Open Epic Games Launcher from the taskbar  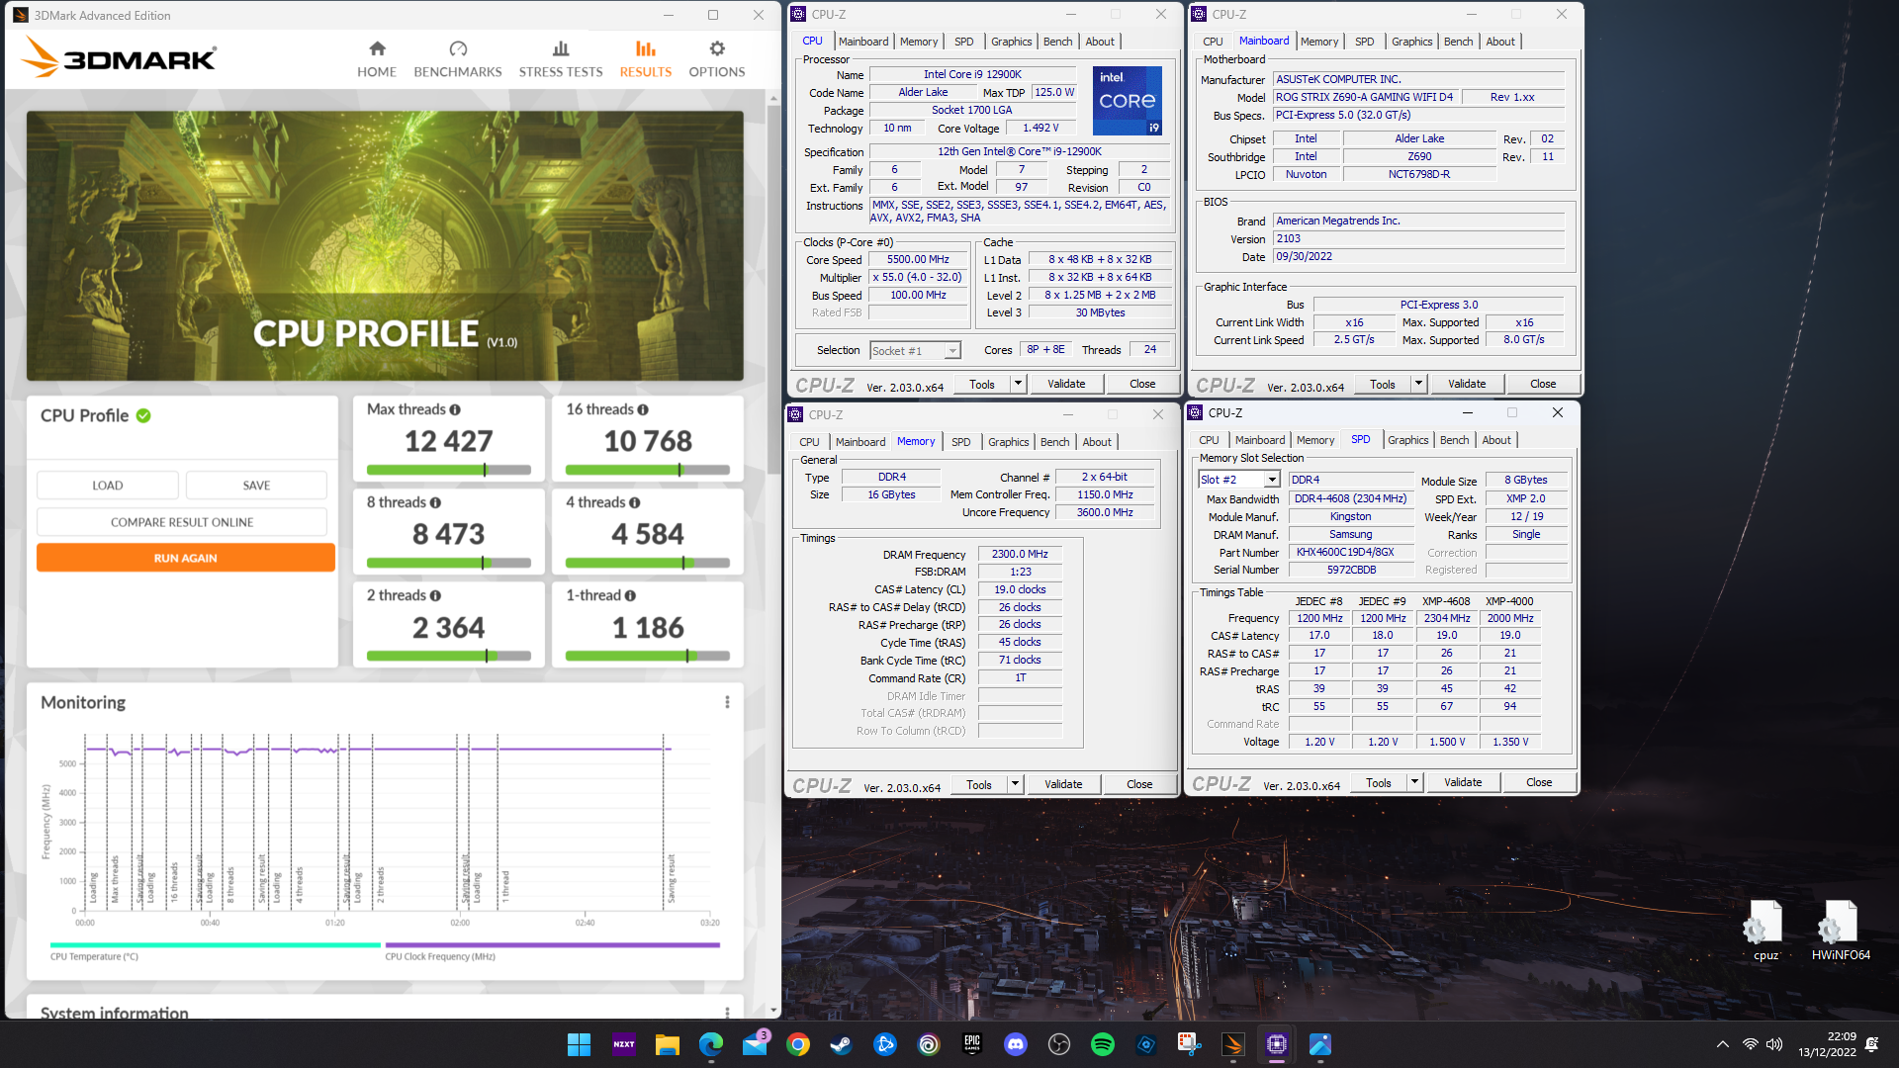click(972, 1044)
